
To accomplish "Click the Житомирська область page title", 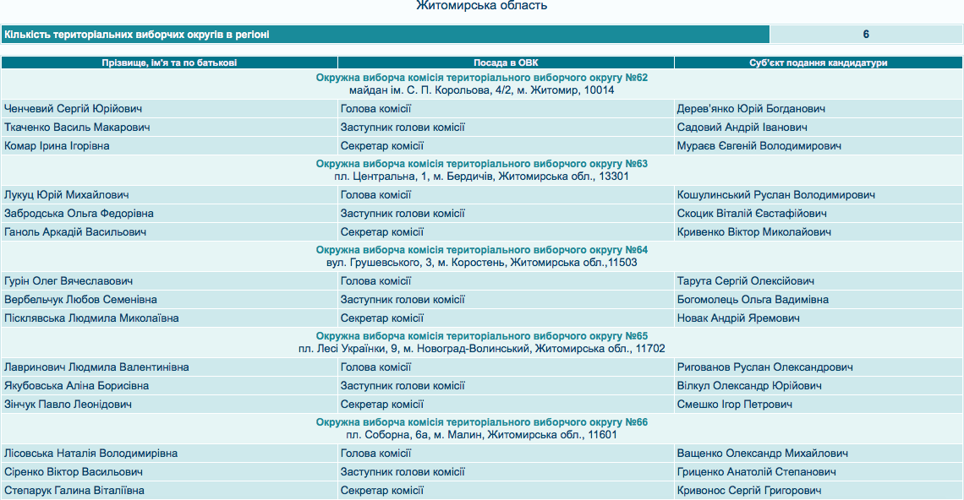I will (x=481, y=7).
